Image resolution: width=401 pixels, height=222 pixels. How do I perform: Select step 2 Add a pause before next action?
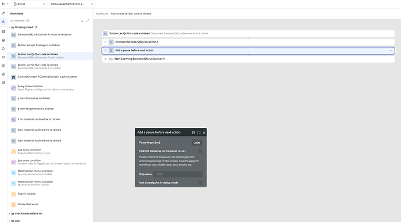248,51
